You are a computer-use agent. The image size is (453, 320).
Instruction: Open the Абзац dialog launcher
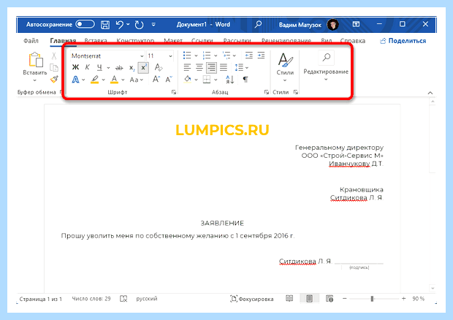266,92
